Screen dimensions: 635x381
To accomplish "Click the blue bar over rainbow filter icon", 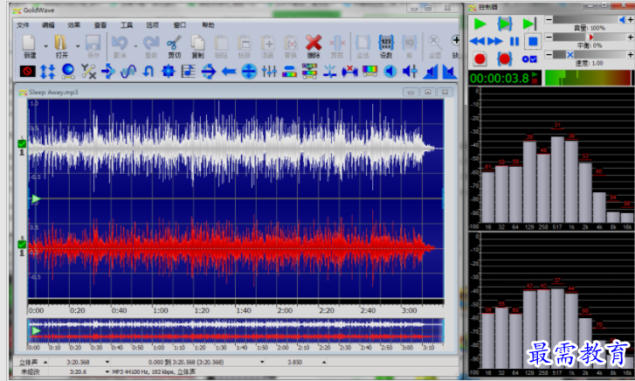I will 289,72.
